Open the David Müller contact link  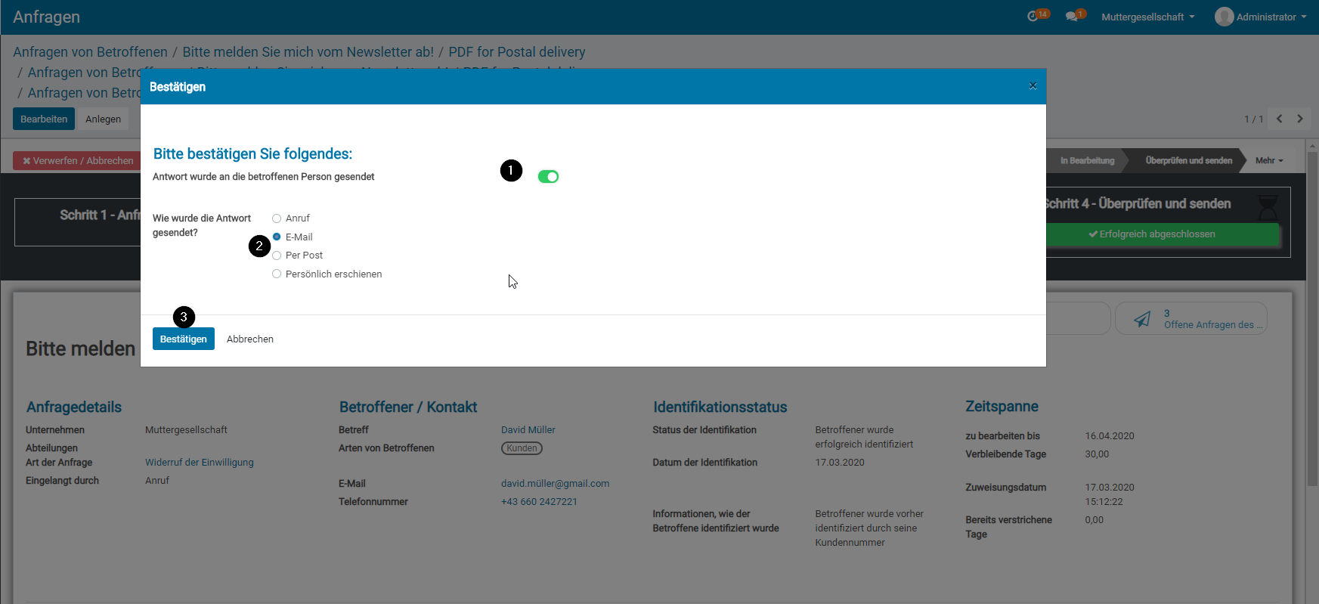click(528, 429)
